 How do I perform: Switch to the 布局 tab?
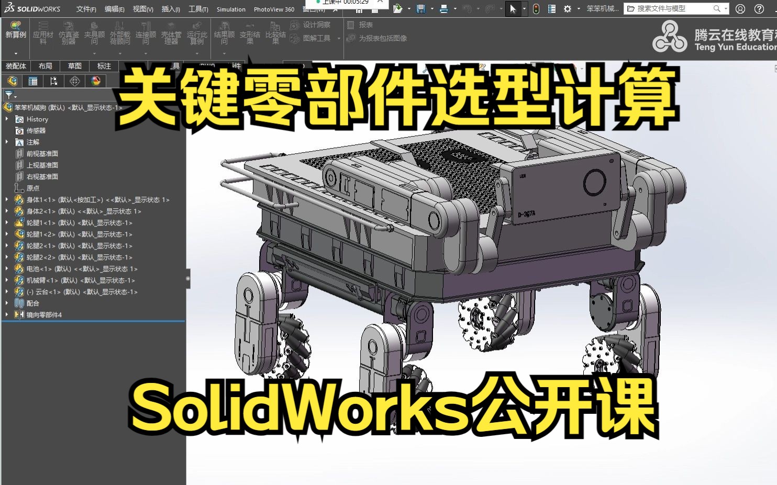(46, 66)
